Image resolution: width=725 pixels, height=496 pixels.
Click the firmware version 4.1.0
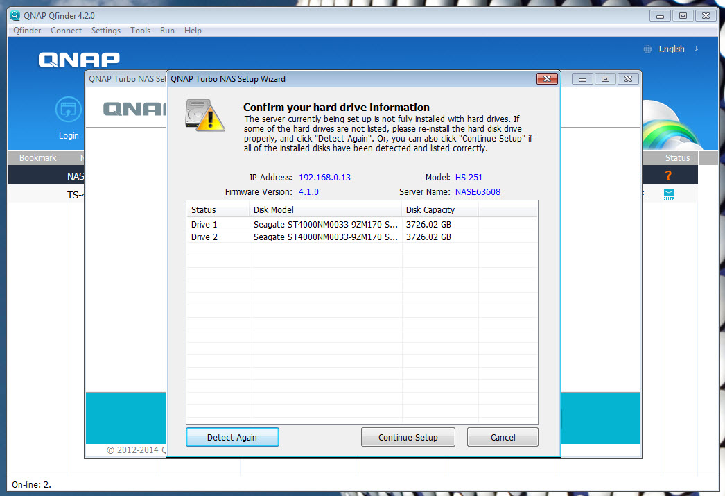pyautogui.click(x=308, y=192)
